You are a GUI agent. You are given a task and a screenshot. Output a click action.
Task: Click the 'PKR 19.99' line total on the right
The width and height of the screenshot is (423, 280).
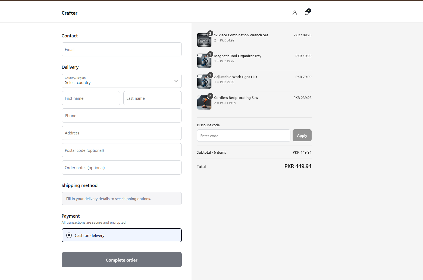(303, 56)
